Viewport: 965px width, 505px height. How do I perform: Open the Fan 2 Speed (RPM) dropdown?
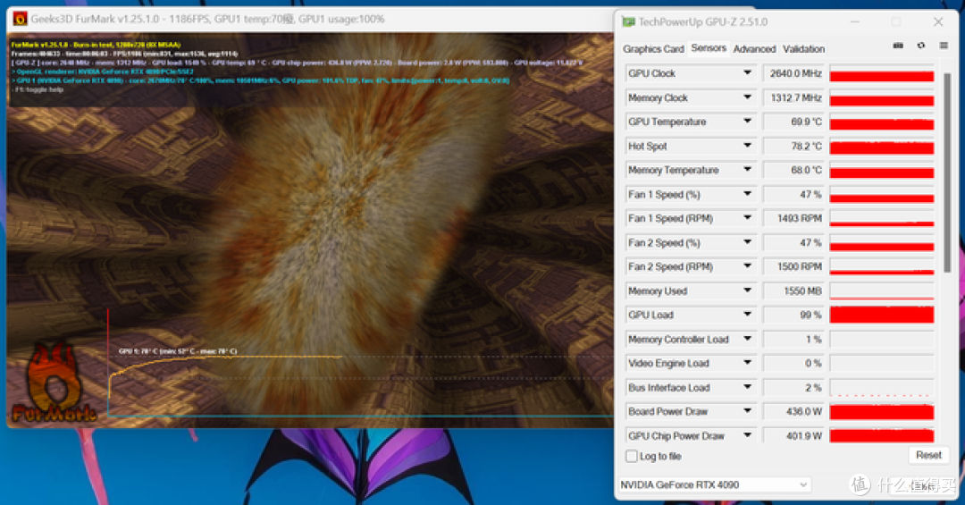747,266
